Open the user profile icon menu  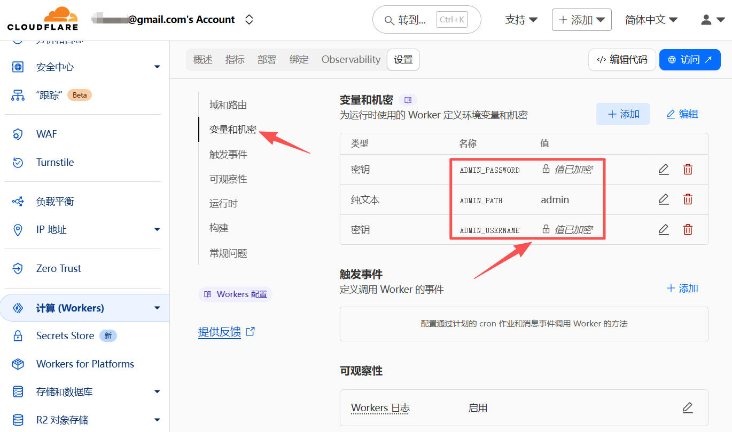coord(712,20)
